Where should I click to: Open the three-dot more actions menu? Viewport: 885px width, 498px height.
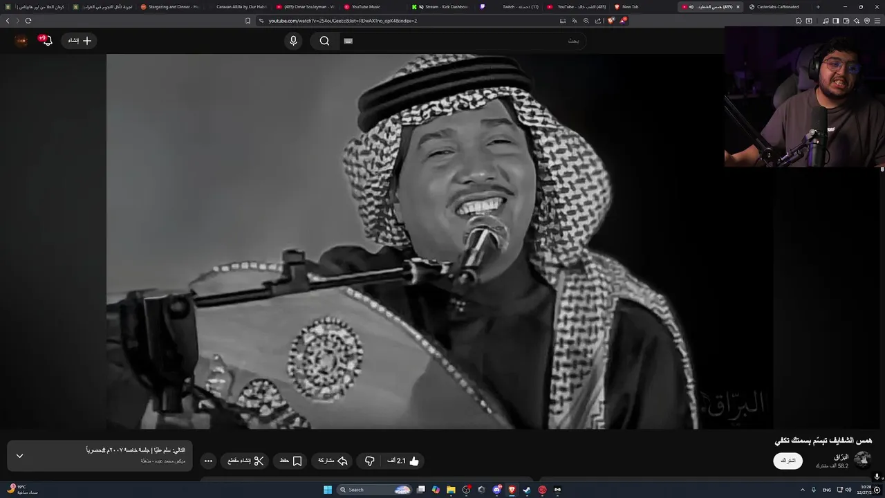(208, 461)
